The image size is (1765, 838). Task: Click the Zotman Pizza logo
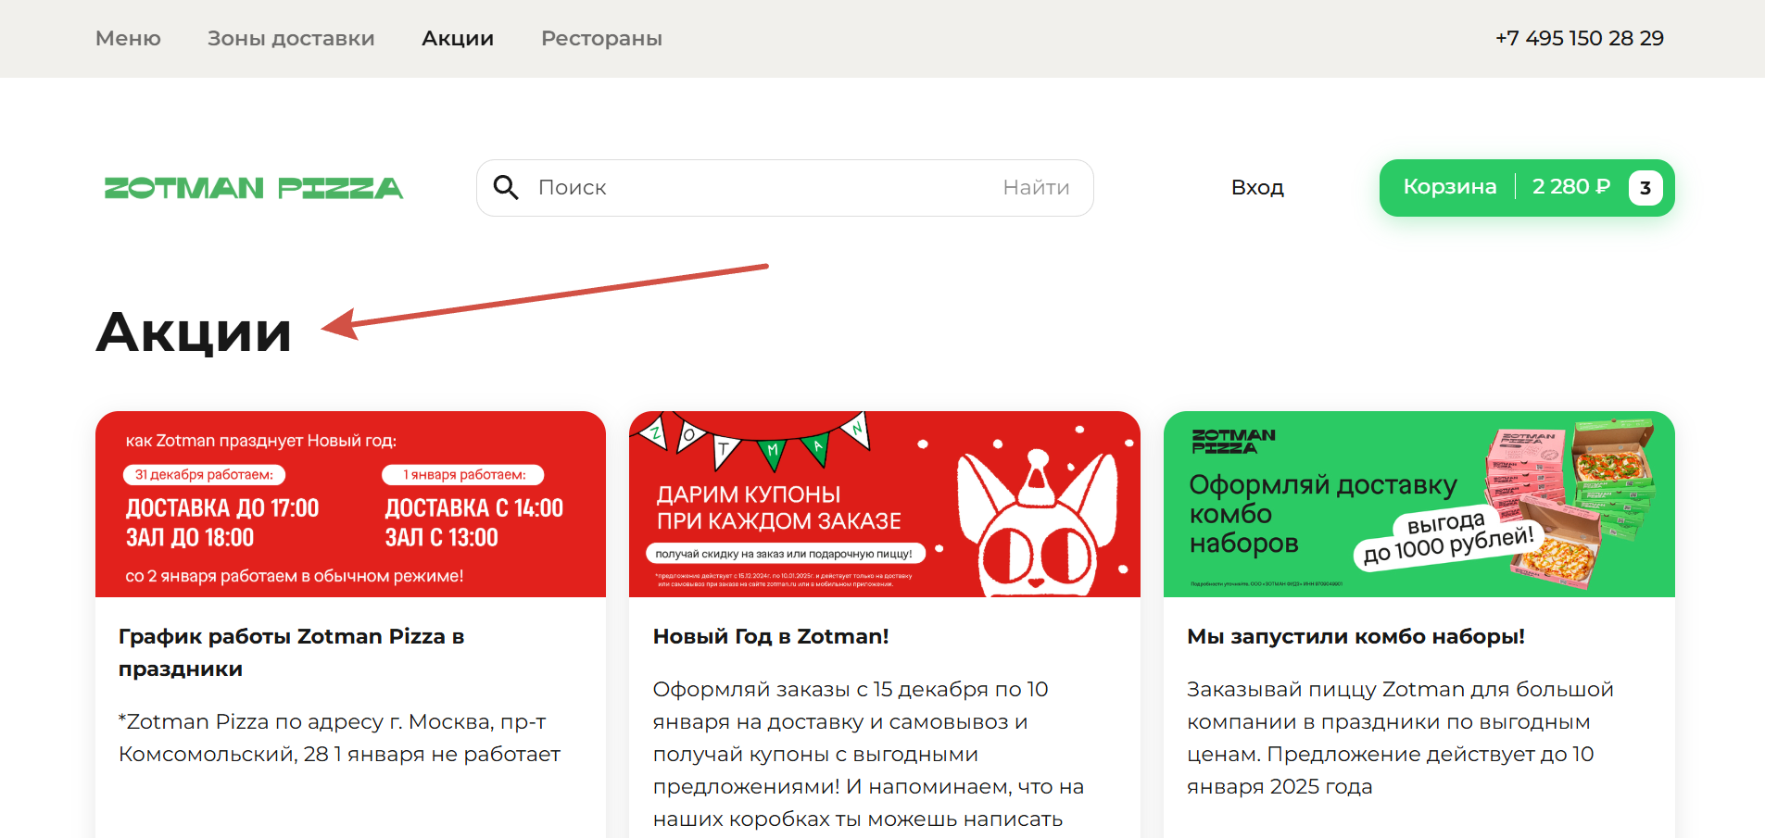pos(254,188)
